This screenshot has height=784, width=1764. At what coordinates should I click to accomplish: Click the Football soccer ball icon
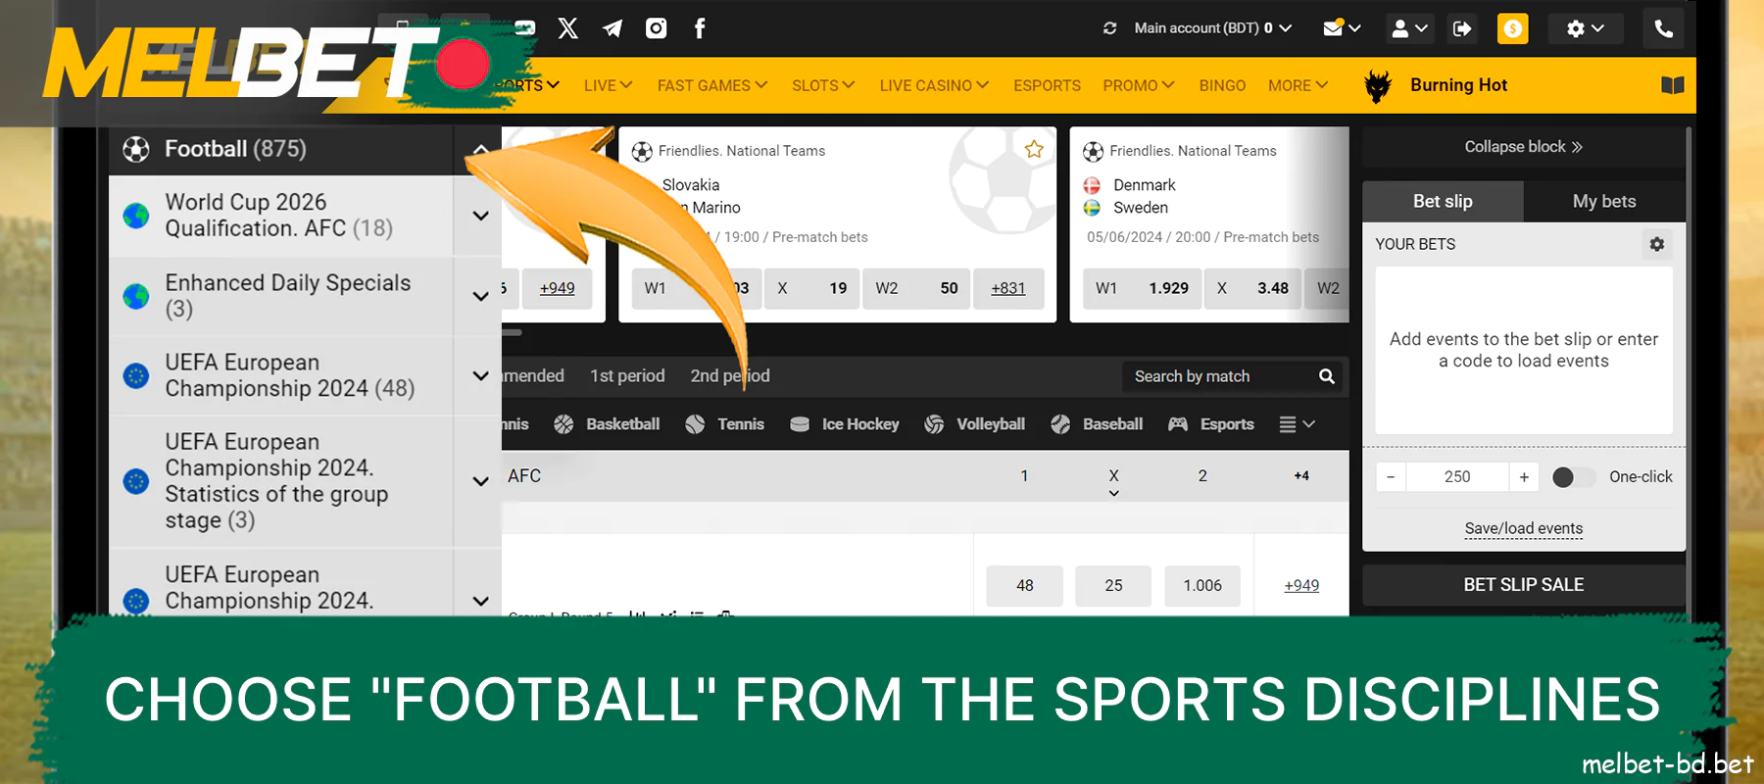(x=136, y=149)
